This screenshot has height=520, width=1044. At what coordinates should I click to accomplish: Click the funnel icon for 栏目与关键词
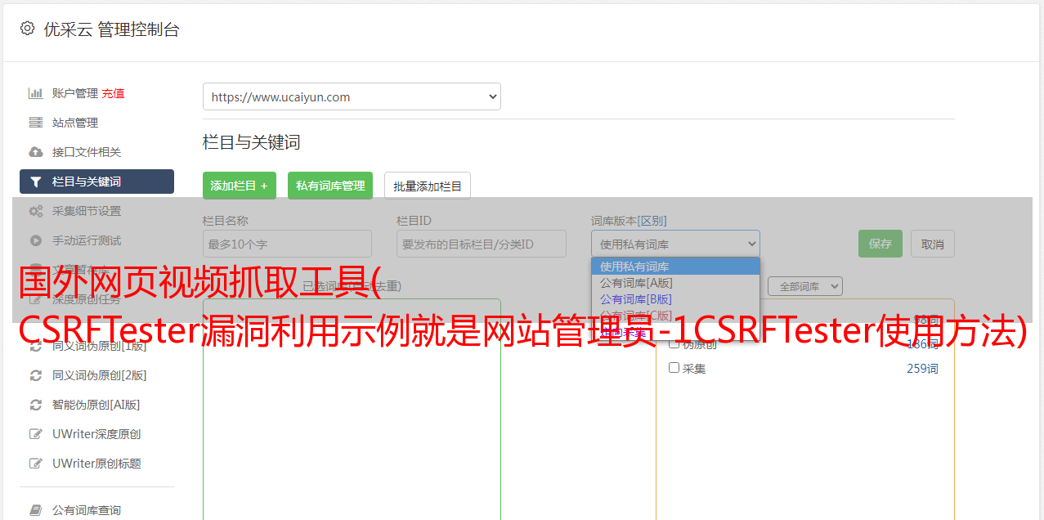(36, 182)
